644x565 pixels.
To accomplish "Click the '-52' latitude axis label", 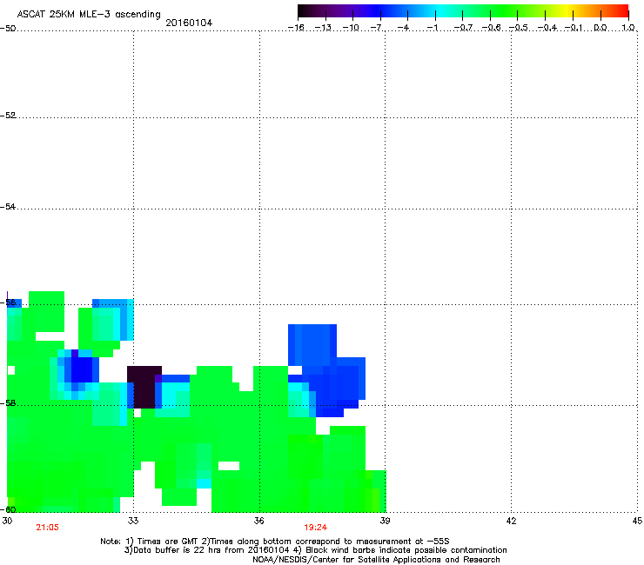I will 8,116.
